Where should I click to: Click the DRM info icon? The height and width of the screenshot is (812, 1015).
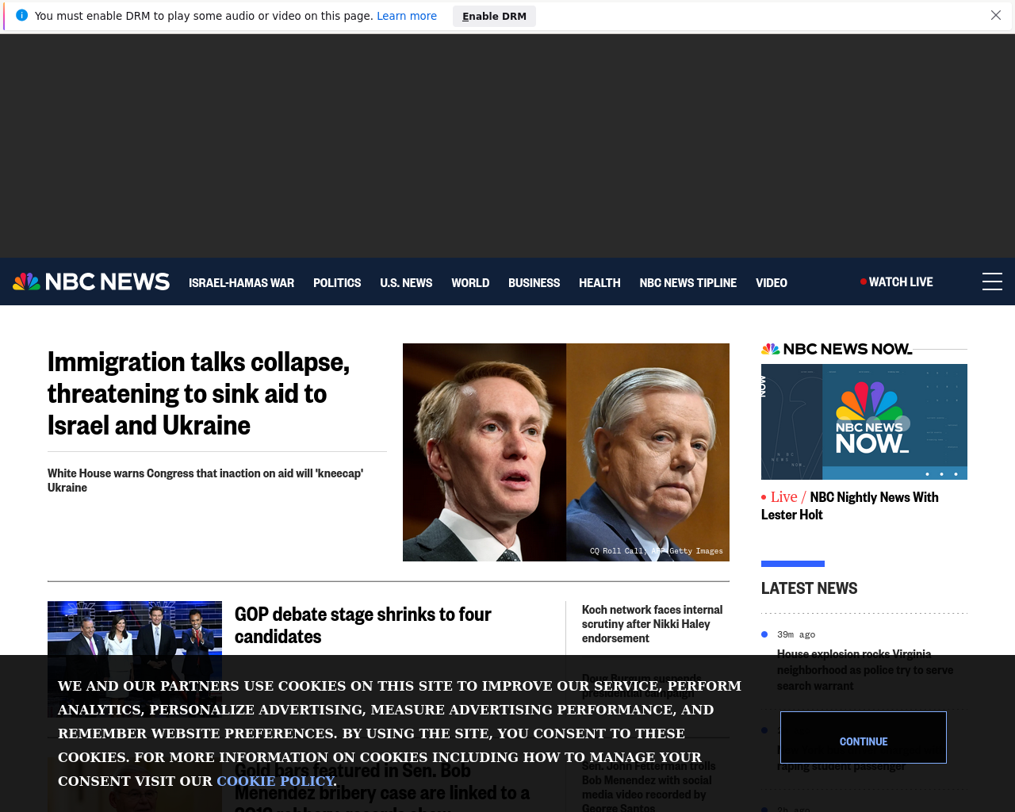(x=21, y=16)
